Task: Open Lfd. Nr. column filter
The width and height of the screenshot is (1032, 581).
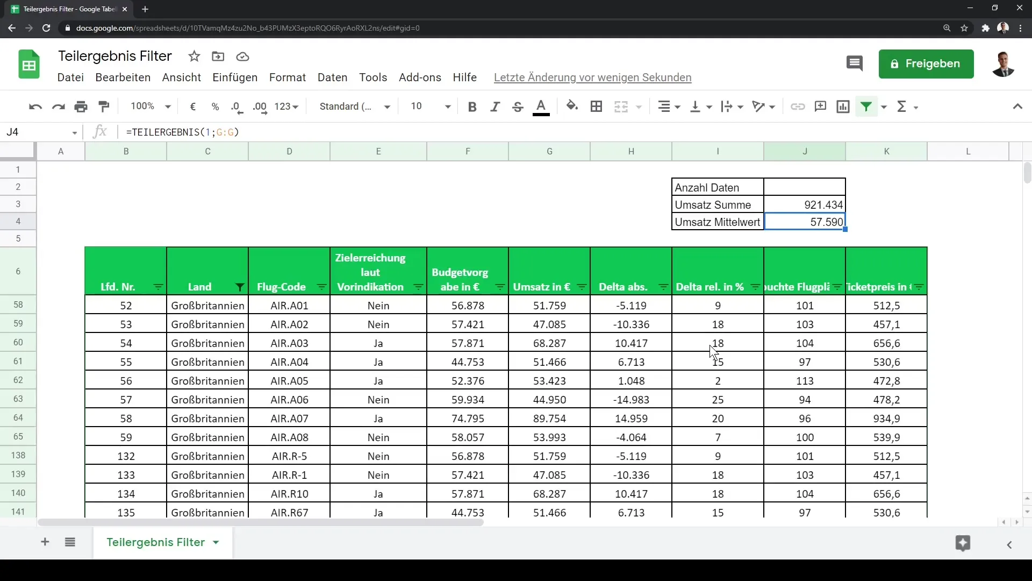Action: point(158,287)
